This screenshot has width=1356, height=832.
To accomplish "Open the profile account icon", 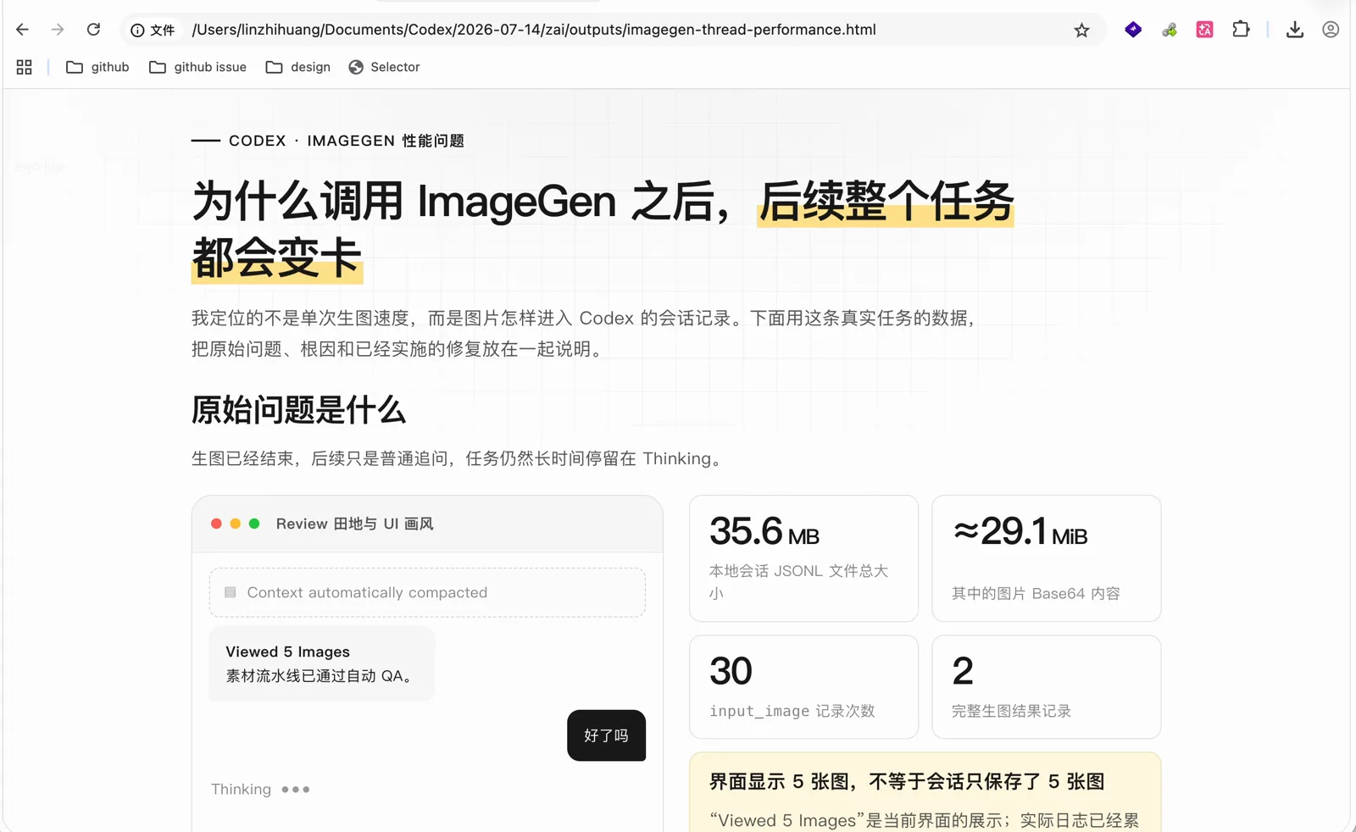I will click(x=1331, y=30).
